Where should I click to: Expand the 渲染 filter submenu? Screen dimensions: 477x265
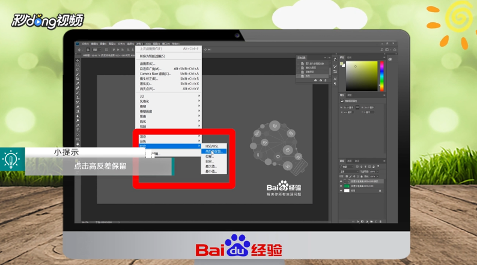tap(169, 136)
